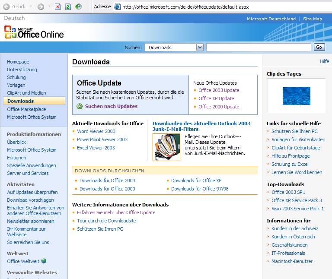Click the Microsoft Office Online logo
Viewport: 332px width, 279px height.
pyautogui.click(x=34, y=32)
